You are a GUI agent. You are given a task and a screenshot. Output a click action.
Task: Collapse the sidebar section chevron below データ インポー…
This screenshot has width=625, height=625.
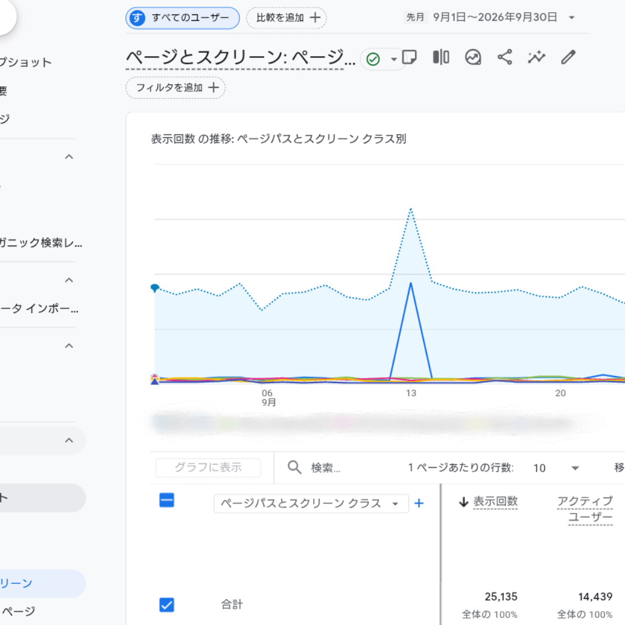[69, 345]
